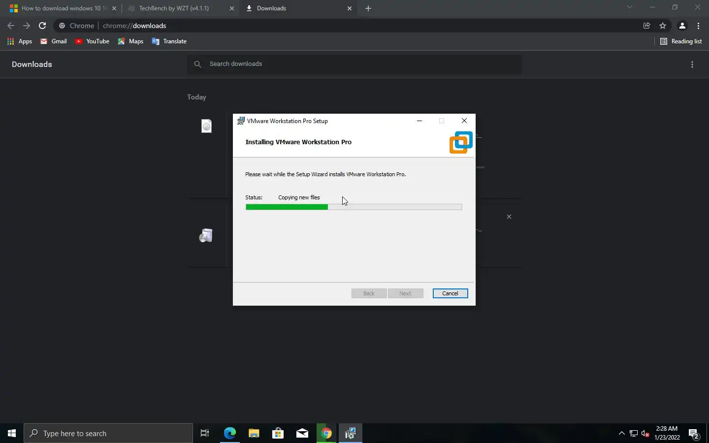Image resolution: width=709 pixels, height=443 pixels.
Task: Cancel the VMware Workstation Pro installation
Action: click(x=450, y=293)
